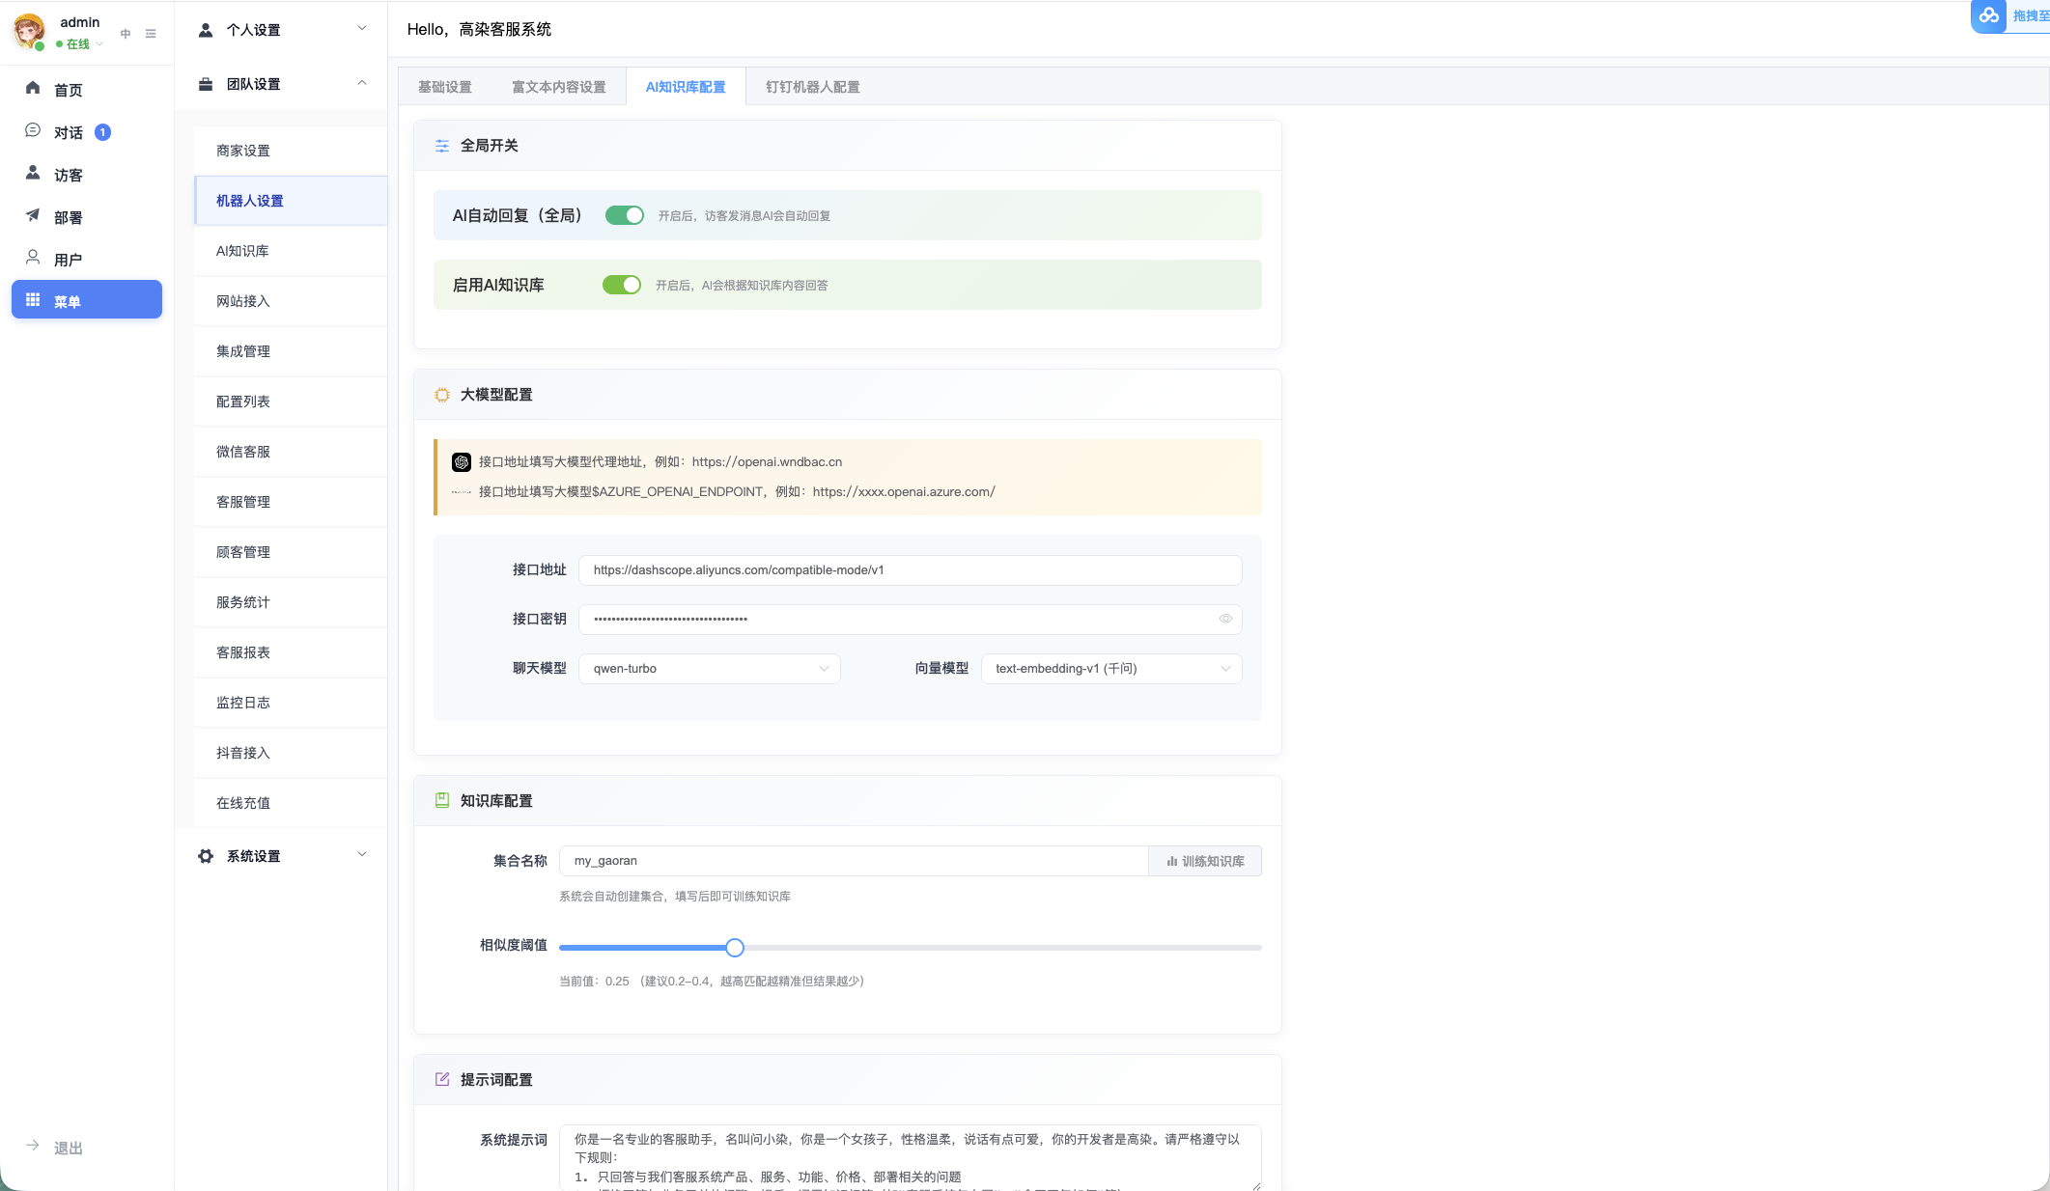This screenshot has width=2050, height=1191.
Task: Click the 全局开关 sliders icon
Action: (442, 146)
